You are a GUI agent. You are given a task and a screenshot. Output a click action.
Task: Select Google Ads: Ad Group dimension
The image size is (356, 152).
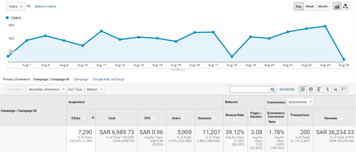(x=109, y=79)
